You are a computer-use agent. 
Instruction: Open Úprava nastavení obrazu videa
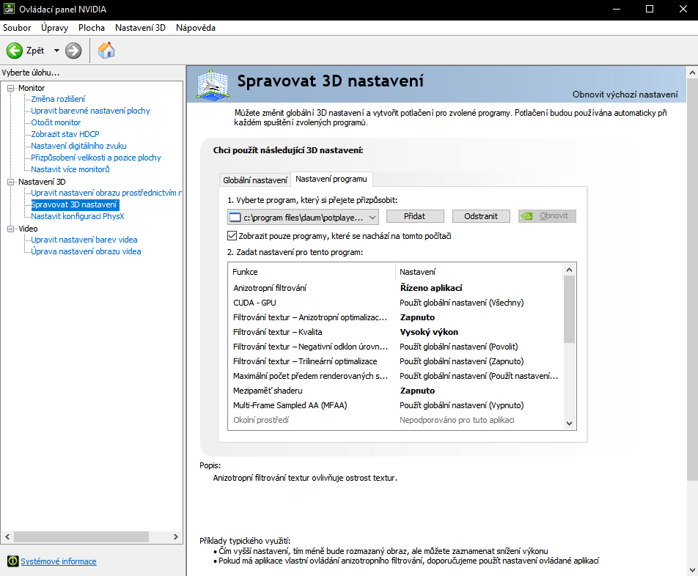[86, 251]
